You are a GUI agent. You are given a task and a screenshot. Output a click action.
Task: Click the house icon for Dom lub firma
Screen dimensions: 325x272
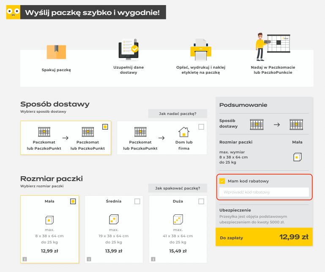[184, 132]
